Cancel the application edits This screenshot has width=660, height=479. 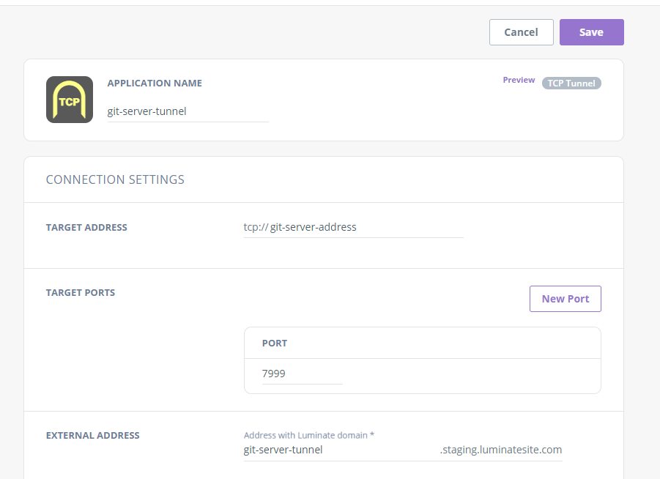tap(521, 32)
